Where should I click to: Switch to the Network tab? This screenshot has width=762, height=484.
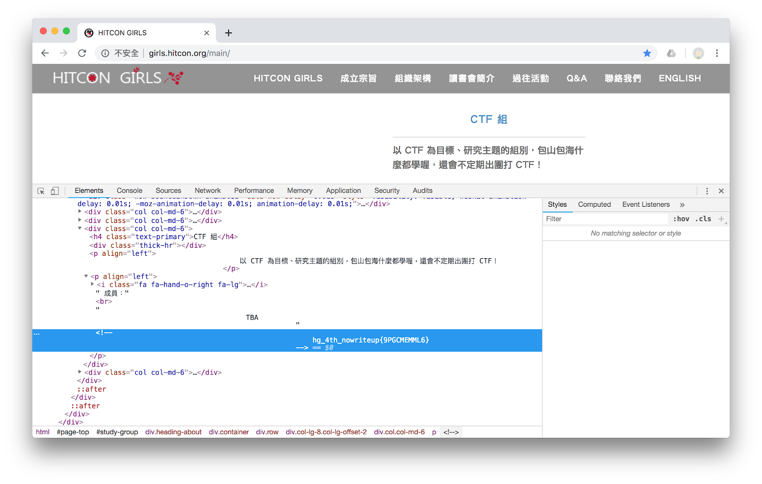click(x=208, y=191)
